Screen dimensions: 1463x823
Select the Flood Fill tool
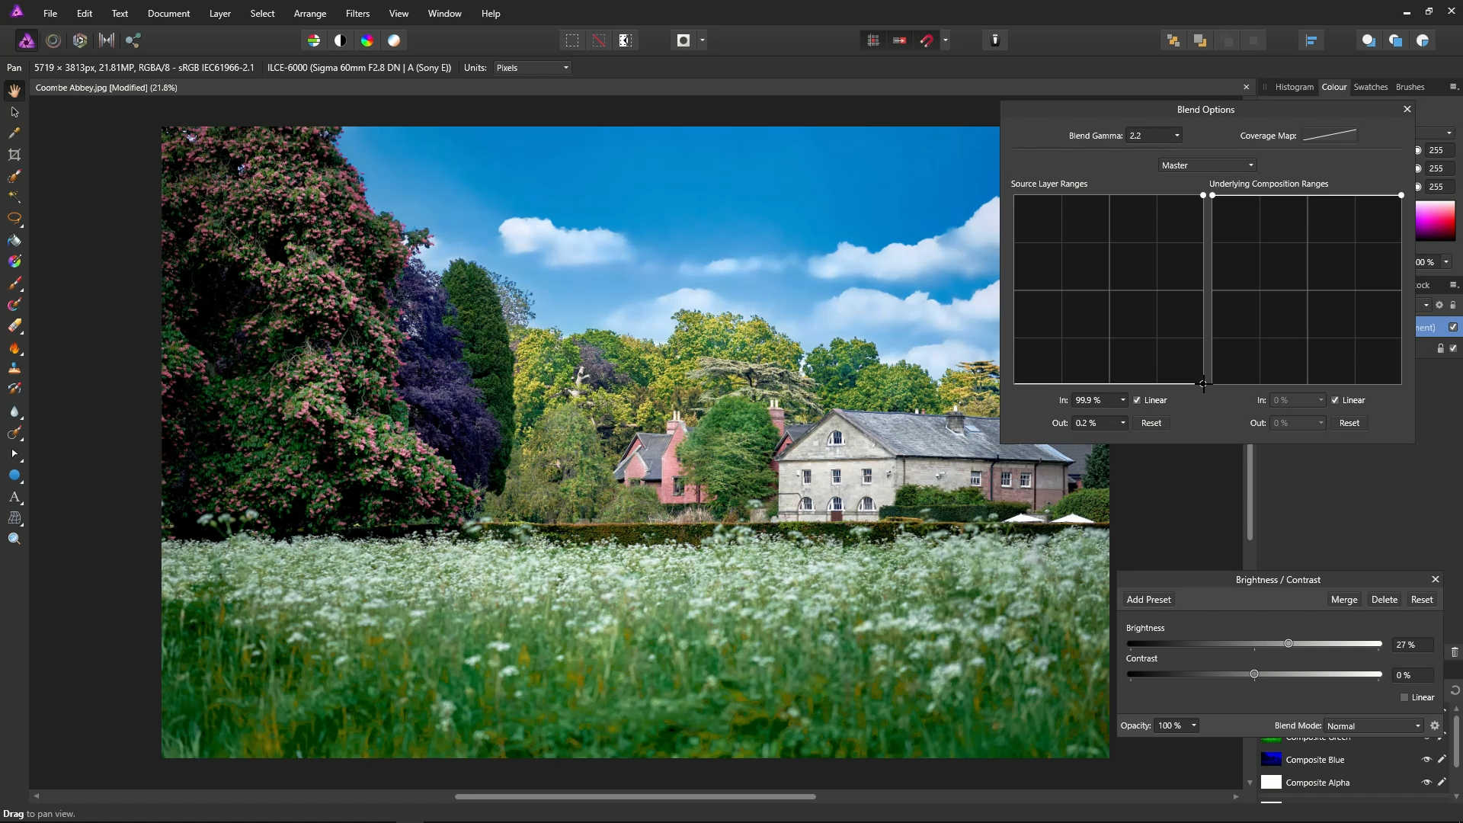14,240
